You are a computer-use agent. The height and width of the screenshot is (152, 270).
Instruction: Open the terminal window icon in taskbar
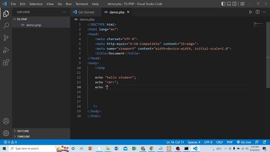(x=186, y=148)
